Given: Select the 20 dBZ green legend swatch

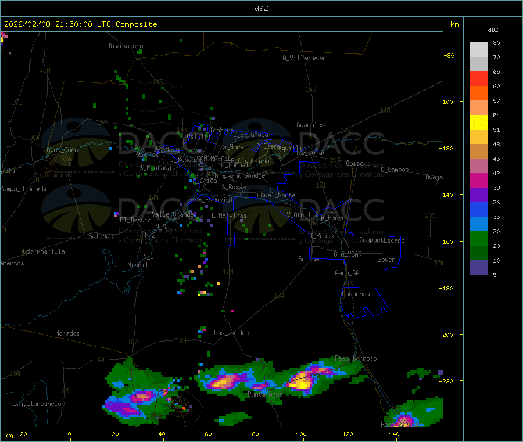Looking at the screenshot, I should (479, 238).
